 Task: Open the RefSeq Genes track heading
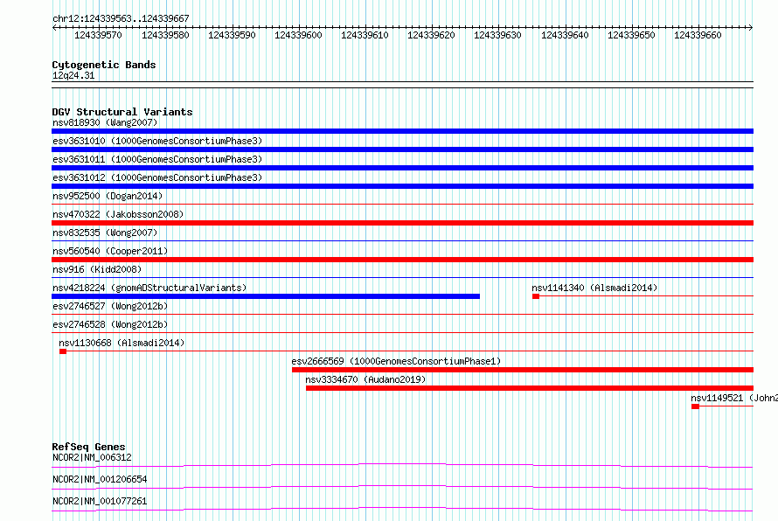pyautogui.click(x=88, y=447)
